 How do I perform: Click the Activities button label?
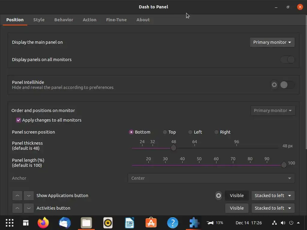53,208
